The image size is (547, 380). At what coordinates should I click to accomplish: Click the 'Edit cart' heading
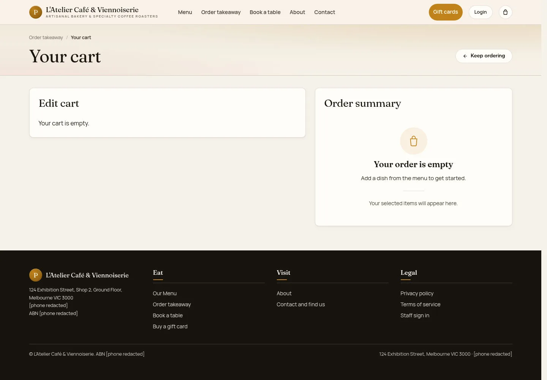[59, 103]
